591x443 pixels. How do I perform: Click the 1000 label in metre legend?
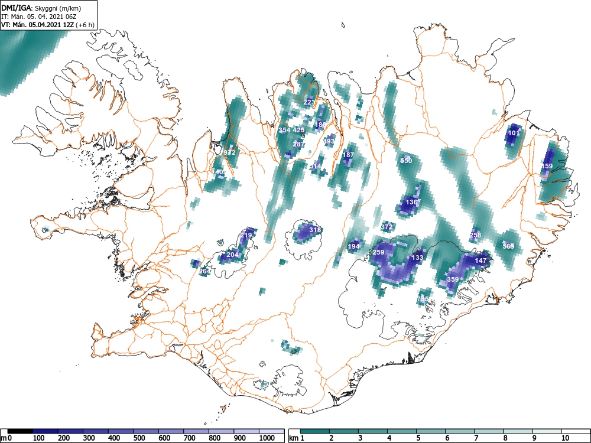(267, 438)
